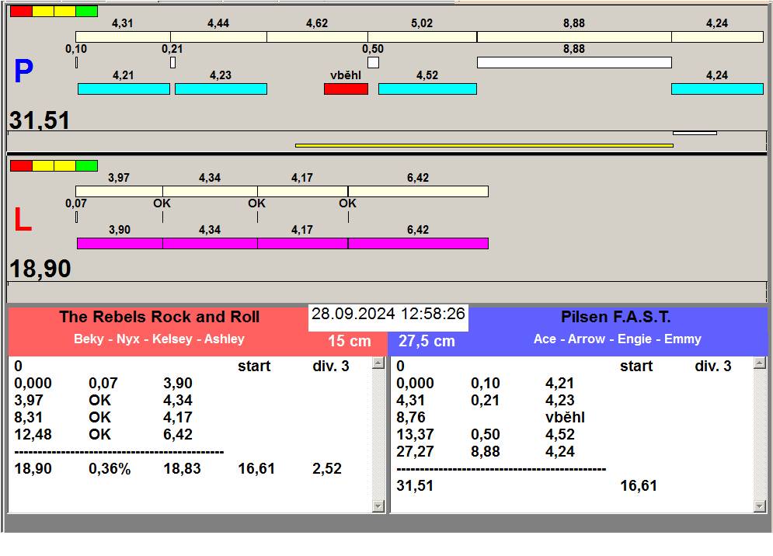Image resolution: width=773 pixels, height=556 pixels.
Task: Click the blue P lane letter
Action: [23, 72]
